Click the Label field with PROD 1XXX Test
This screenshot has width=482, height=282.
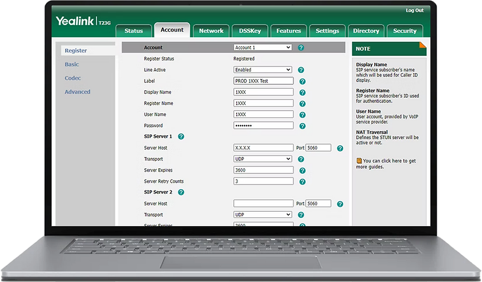(264, 81)
